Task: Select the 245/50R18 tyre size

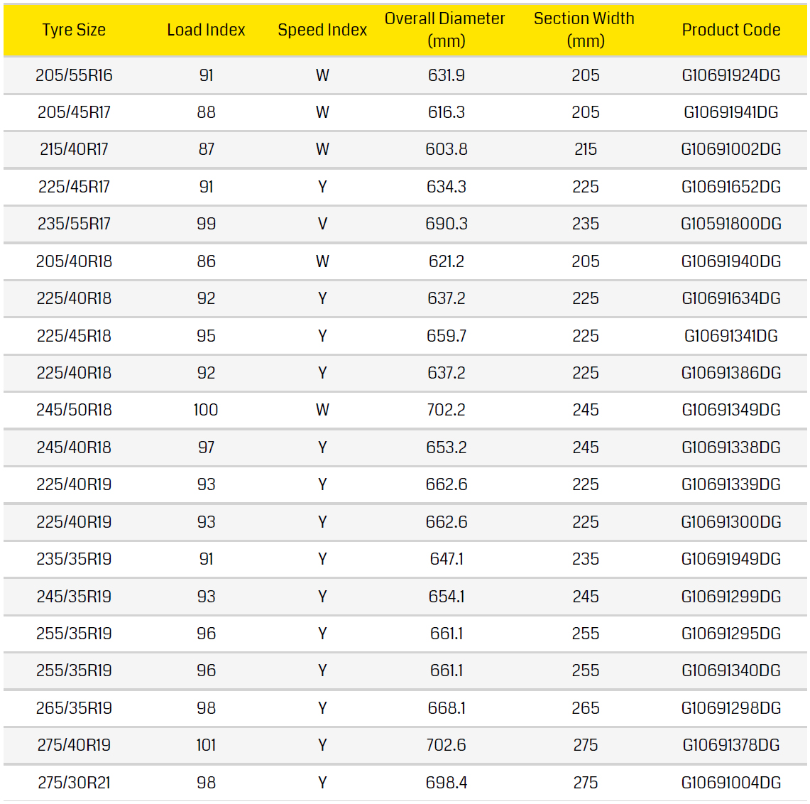Action: pos(74,410)
